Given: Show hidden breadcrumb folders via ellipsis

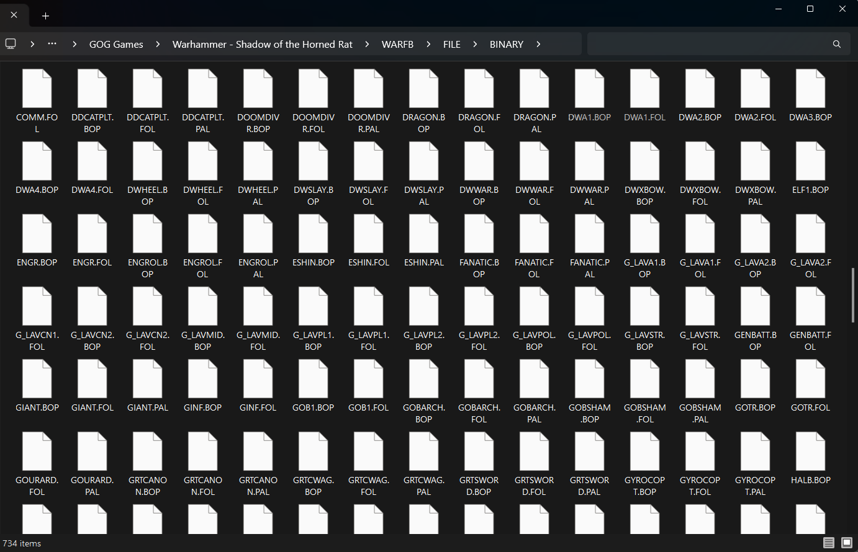Looking at the screenshot, I should coord(52,44).
